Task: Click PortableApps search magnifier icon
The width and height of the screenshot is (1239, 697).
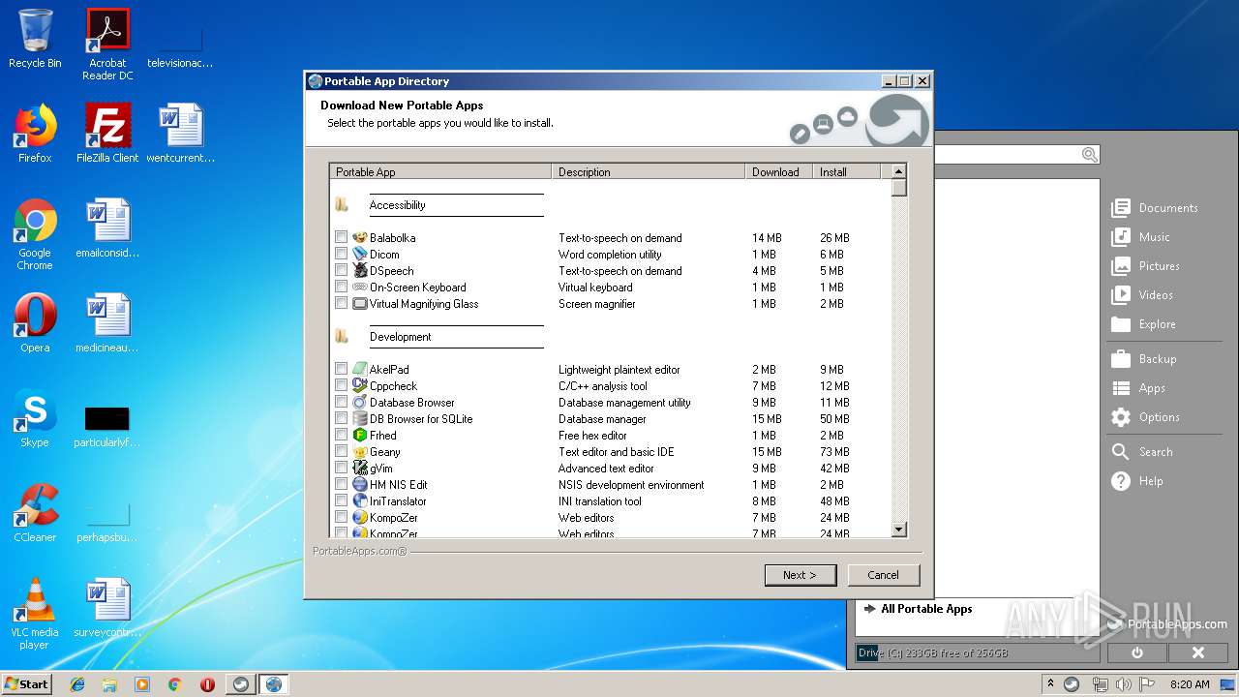Action: click(x=1089, y=155)
